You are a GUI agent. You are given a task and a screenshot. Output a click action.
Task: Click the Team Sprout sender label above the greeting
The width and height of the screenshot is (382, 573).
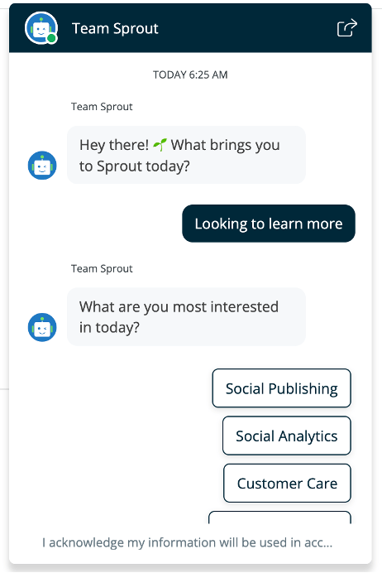tap(102, 106)
